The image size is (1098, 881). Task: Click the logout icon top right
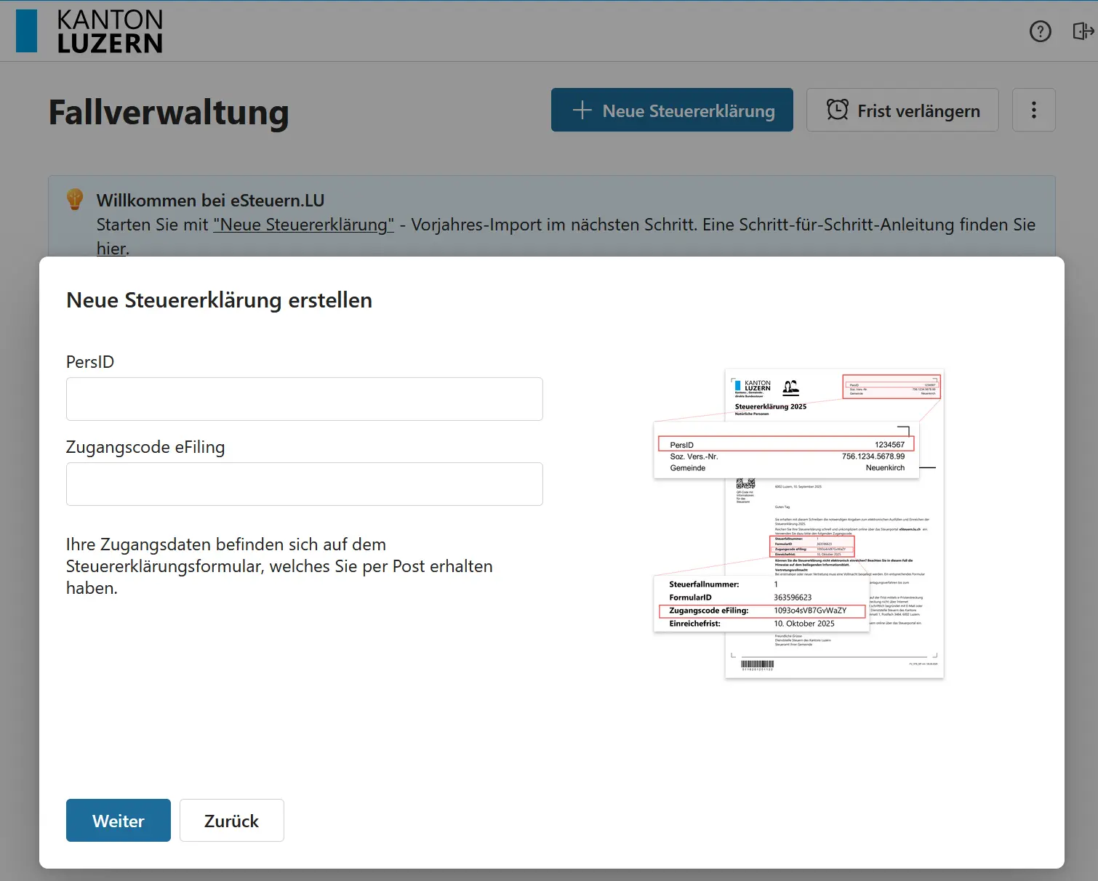[x=1083, y=31]
